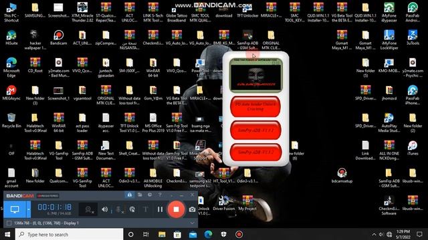
Task: Toggle the Bandicam microphone recording
Action: click(x=119, y=209)
